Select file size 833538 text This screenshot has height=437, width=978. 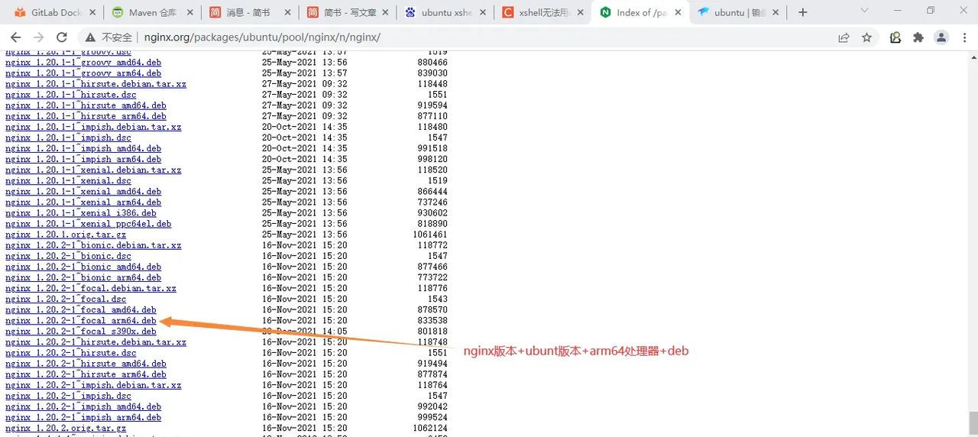tap(432, 321)
